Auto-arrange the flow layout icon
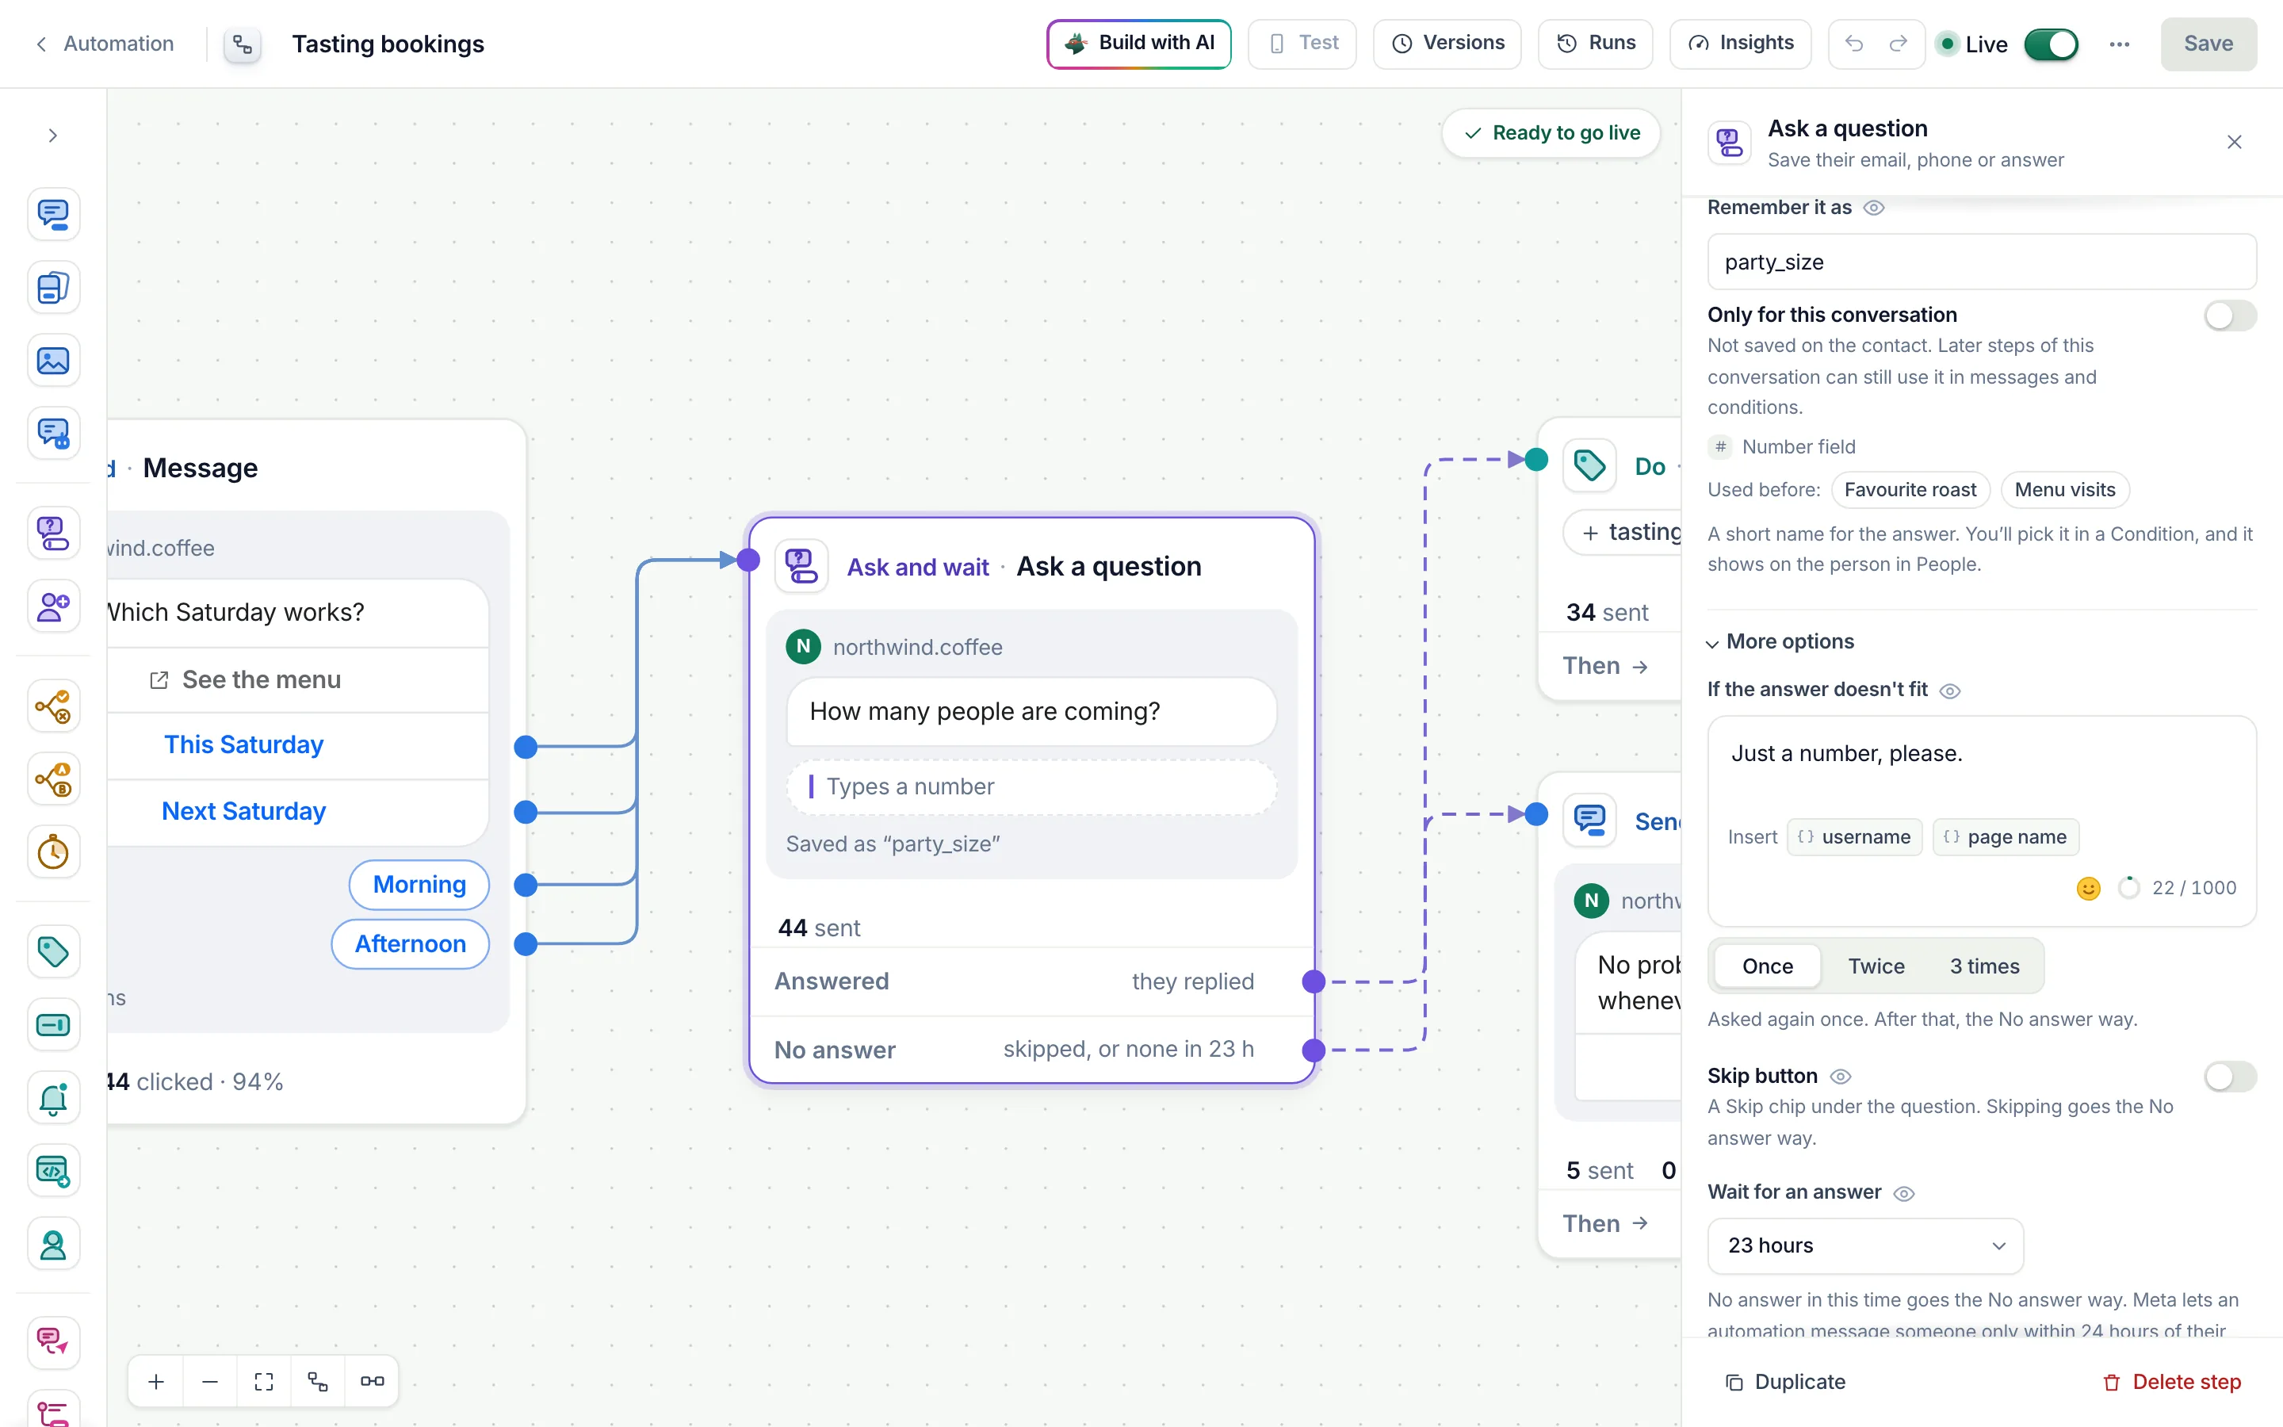Screen dimensions: 2283x1427 click(318, 1382)
